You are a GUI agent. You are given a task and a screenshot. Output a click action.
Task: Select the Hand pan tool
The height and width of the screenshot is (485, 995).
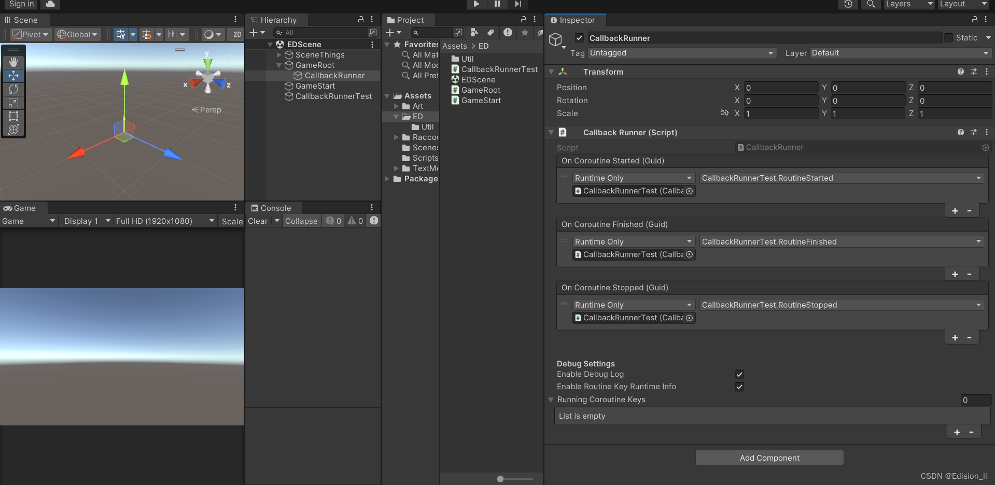point(13,62)
